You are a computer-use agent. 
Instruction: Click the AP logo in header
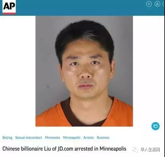point(9,7)
